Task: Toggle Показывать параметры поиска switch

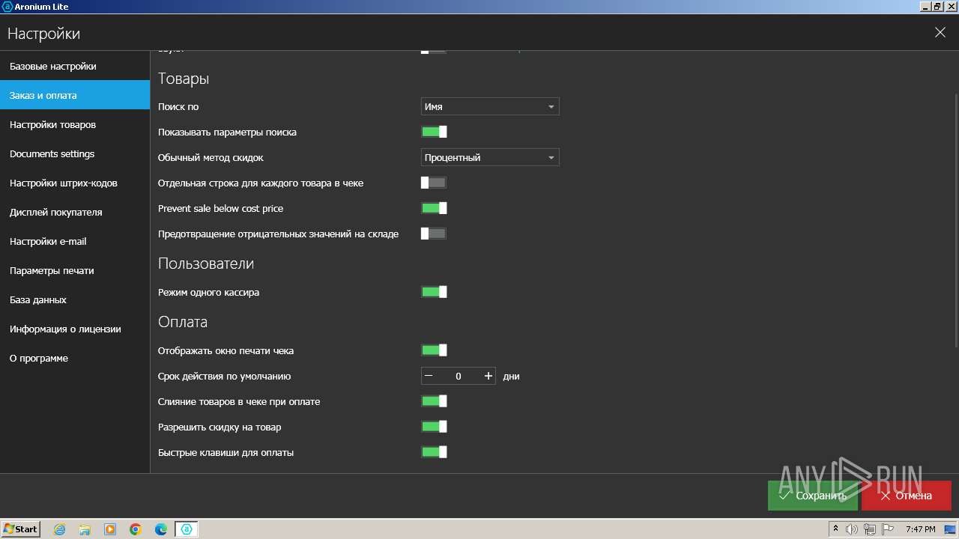Action: tap(434, 132)
